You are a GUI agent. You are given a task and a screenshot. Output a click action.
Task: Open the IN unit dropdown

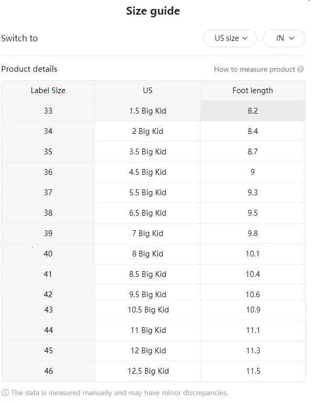(x=285, y=38)
